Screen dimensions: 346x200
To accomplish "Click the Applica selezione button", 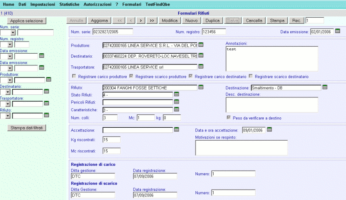I will tap(27, 21).
